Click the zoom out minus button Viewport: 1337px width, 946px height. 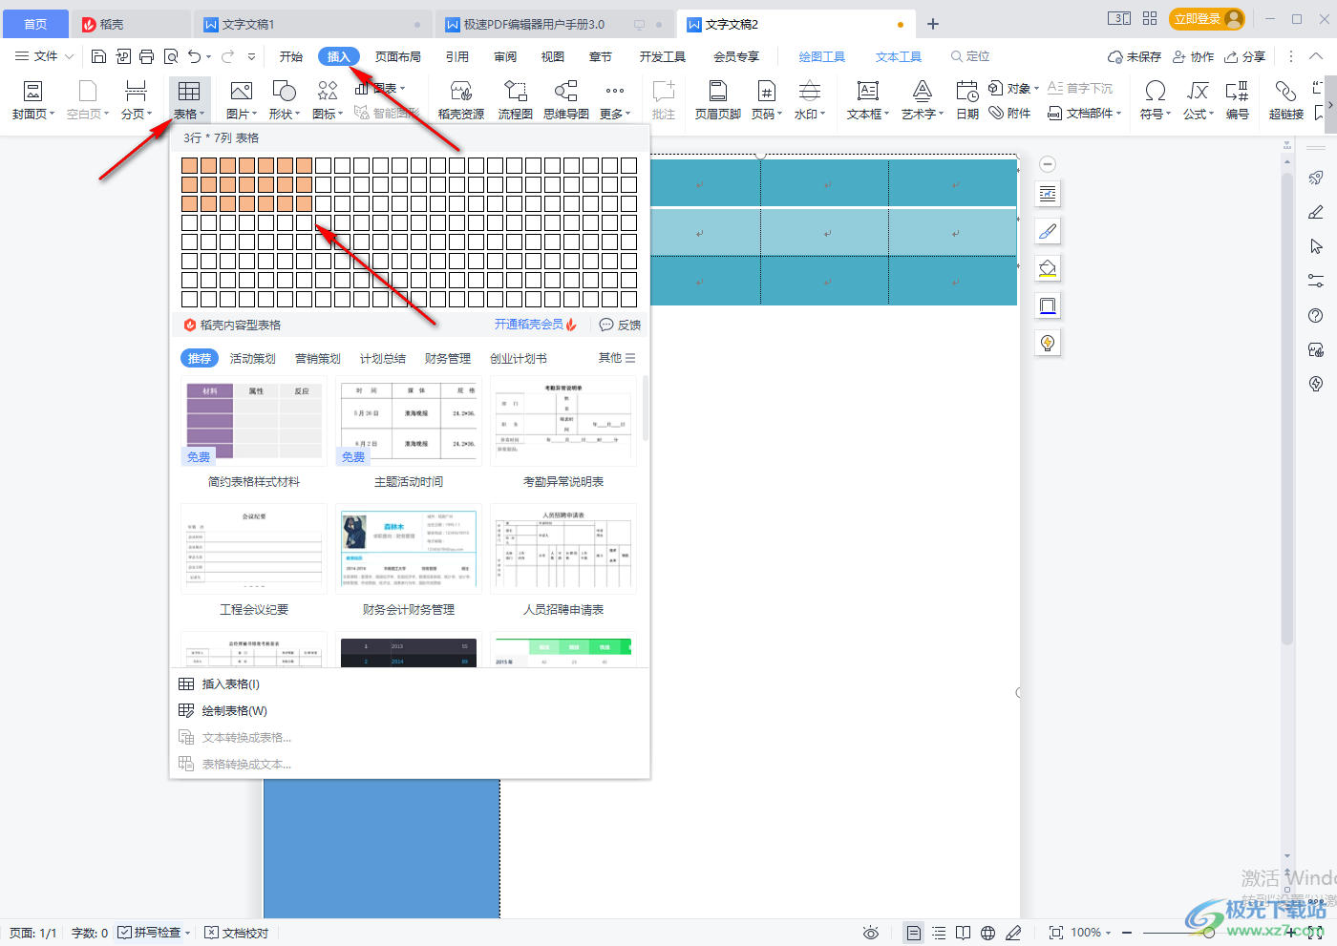point(1127,933)
